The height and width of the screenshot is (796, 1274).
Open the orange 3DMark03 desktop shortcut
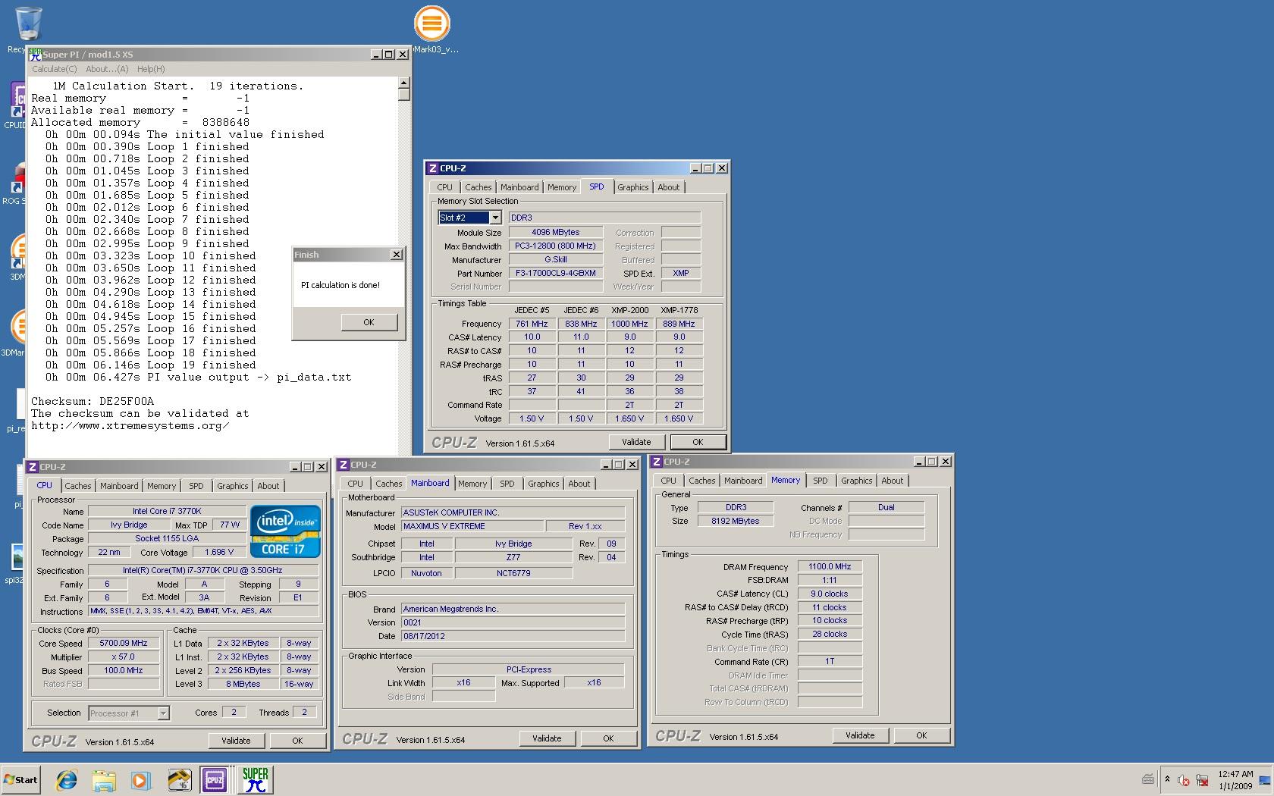click(x=431, y=23)
